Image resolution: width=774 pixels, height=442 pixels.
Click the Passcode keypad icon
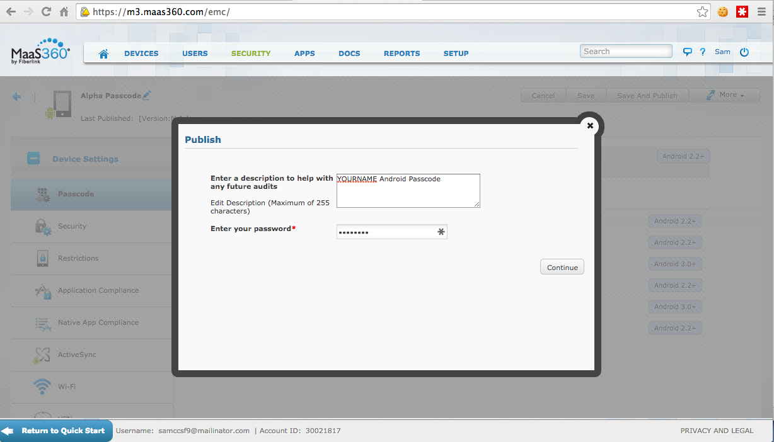click(x=43, y=195)
